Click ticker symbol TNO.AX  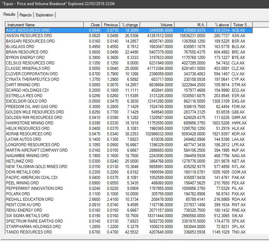coord(239,232)
